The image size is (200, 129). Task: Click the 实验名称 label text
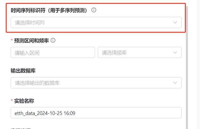pyautogui.click(x=24, y=101)
